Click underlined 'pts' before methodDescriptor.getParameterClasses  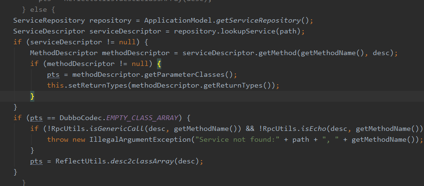53,74
